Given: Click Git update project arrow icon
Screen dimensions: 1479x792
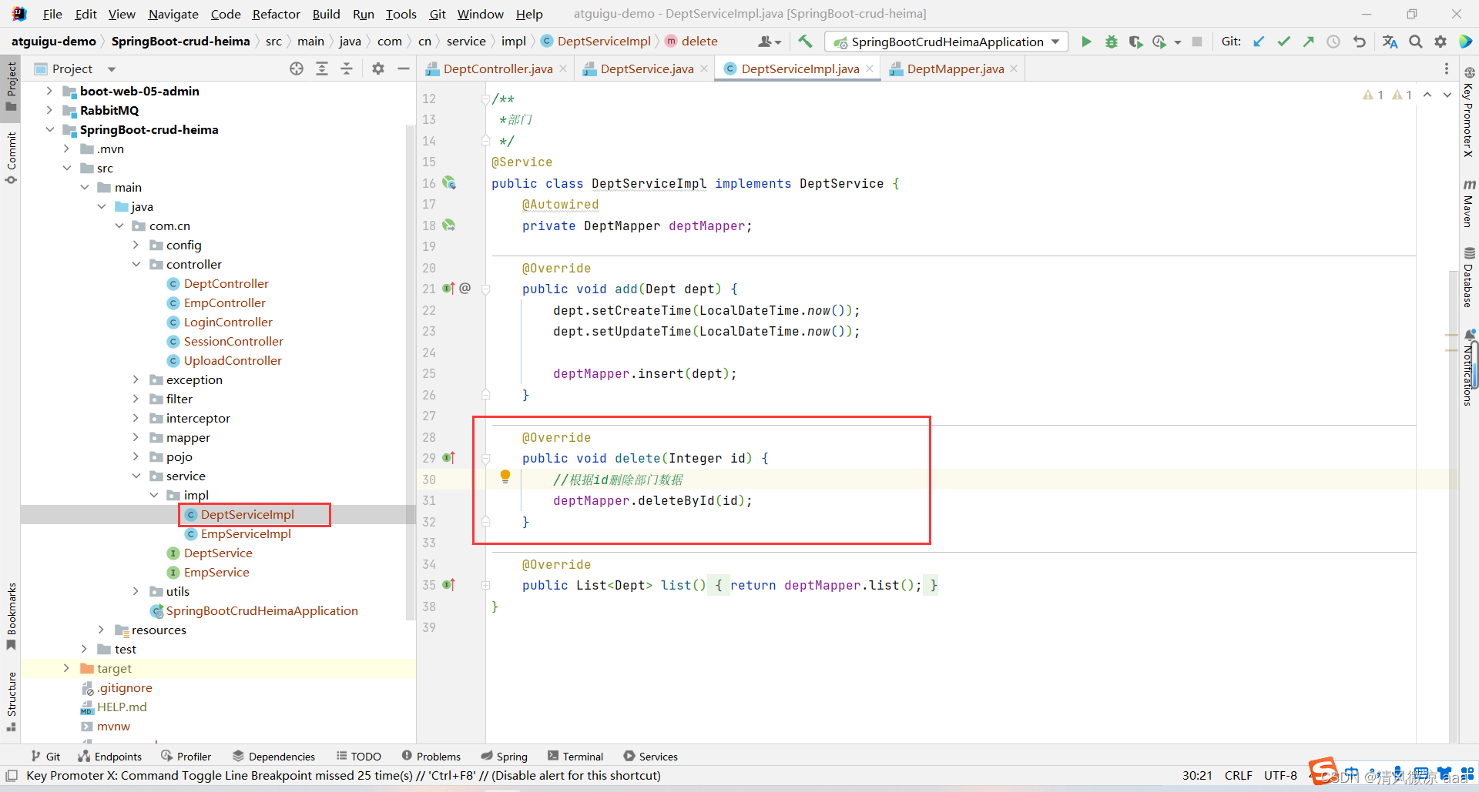Looking at the screenshot, I should [1259, 42].
